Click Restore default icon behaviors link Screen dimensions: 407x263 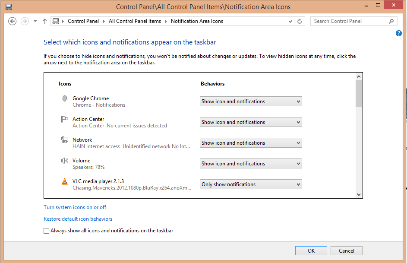78,219
